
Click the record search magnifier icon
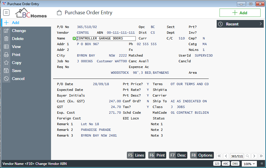point(247,156)
